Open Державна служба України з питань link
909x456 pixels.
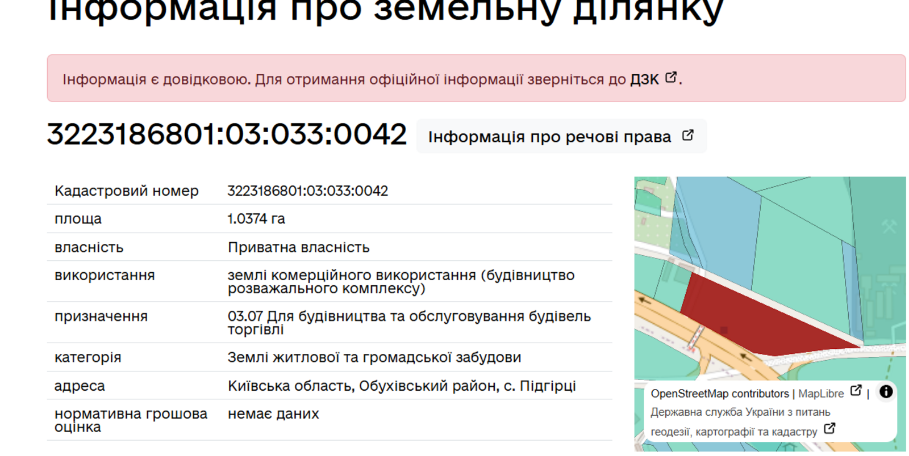pos(740,412)
